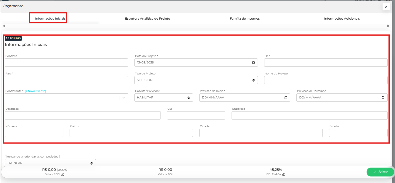Screen dimensions: 395x183
Task: Click the green Salvar button
Action: coord(380,172)
